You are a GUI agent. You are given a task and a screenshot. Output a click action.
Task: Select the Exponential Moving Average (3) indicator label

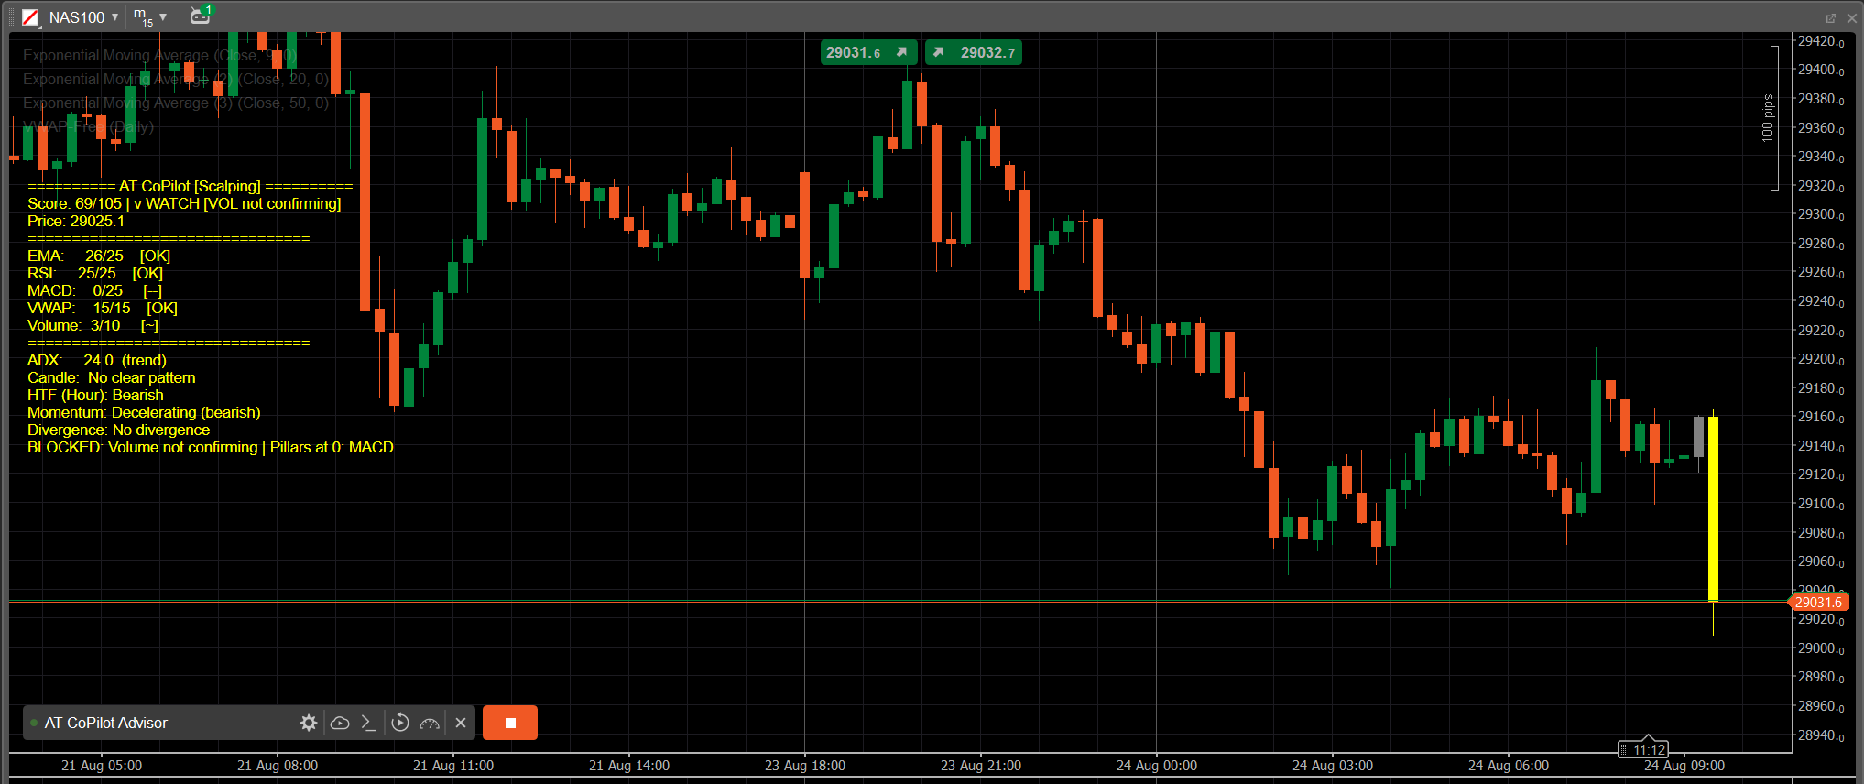coord(176,103)
